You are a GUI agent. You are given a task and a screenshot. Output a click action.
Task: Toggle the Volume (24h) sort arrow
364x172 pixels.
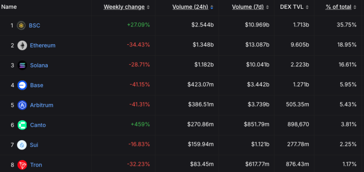click(212, 7)
